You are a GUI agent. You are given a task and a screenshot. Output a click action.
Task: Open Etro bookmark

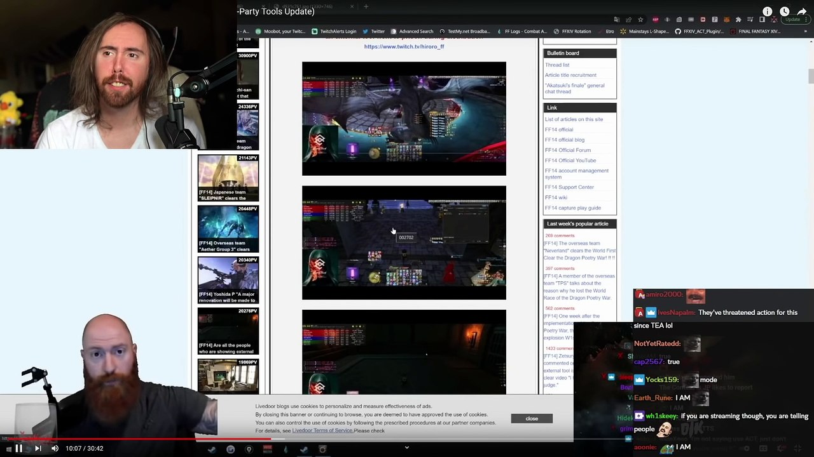click(x=605, y=31)
